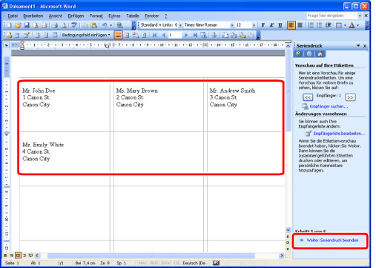Viewport: 376px width, 268px height.
Task: Open the Tabelle menu
Action: [133, 16]
